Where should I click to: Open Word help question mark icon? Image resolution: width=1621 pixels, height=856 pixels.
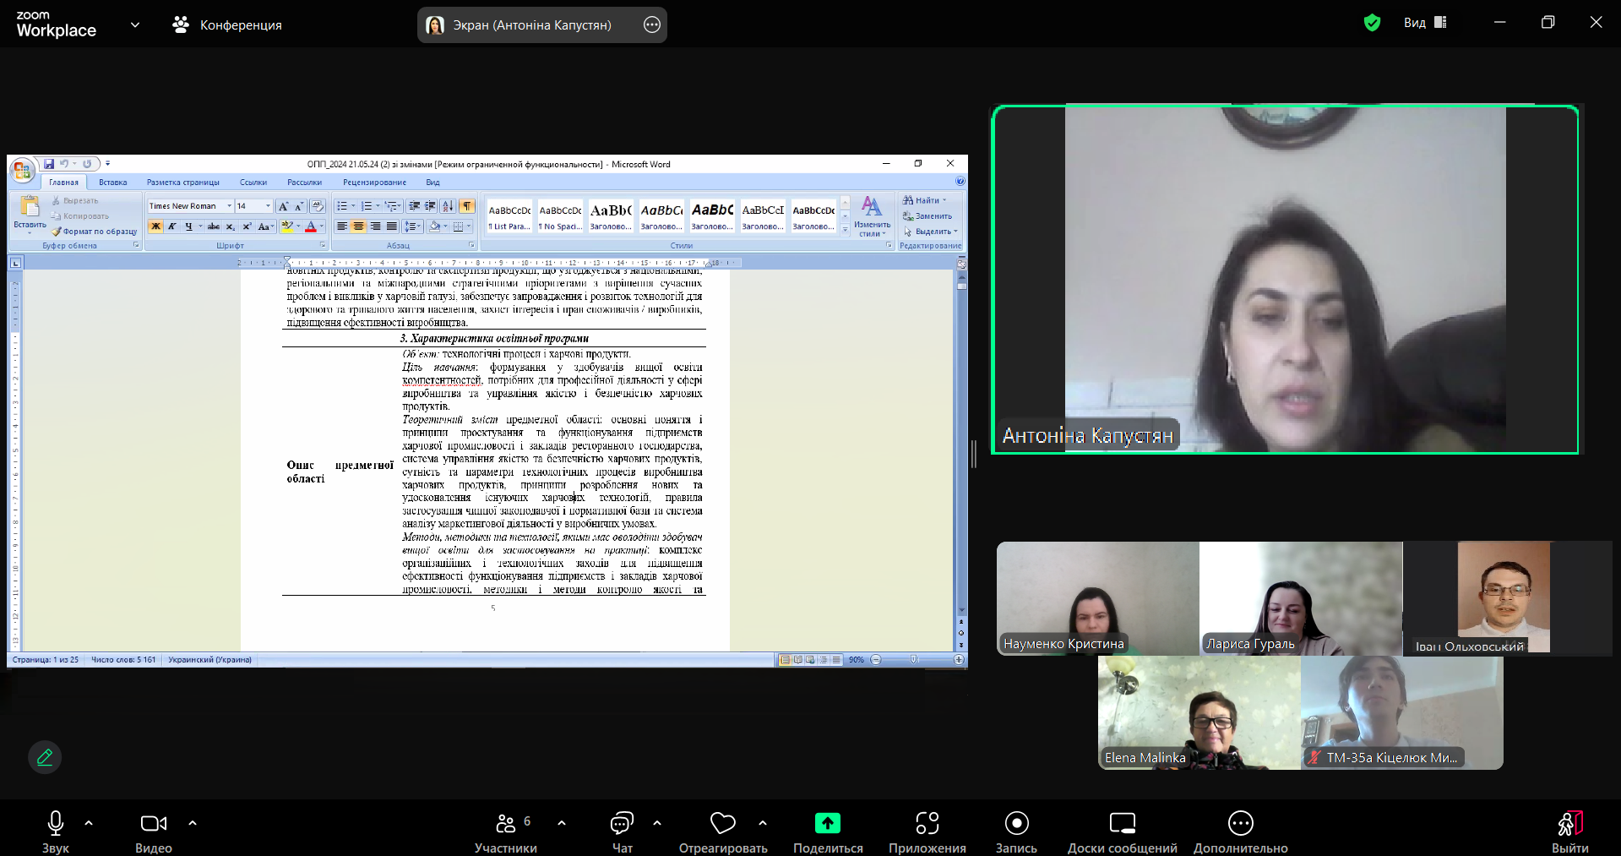point(960,181)
